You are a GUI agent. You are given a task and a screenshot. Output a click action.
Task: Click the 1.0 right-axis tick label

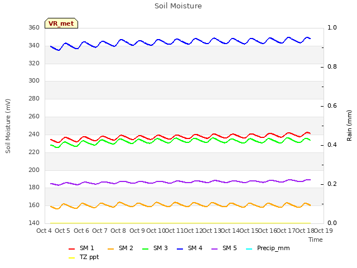[332, 27]
